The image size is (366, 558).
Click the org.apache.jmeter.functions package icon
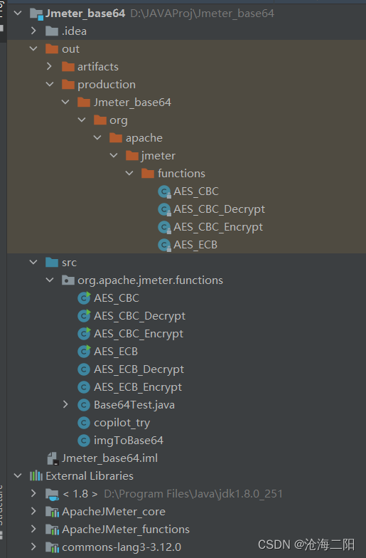point(68,280)
